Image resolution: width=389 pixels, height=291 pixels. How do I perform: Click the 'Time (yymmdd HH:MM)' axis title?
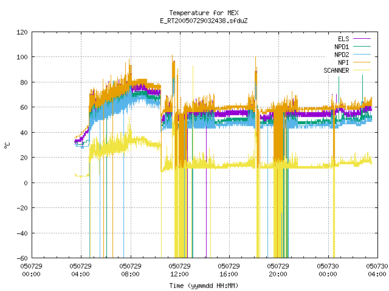[x=204, y=286]
